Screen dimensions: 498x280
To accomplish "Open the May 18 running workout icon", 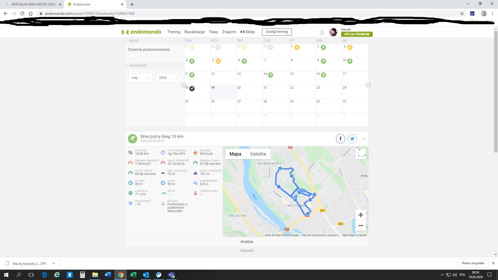I will click(192, 89).
